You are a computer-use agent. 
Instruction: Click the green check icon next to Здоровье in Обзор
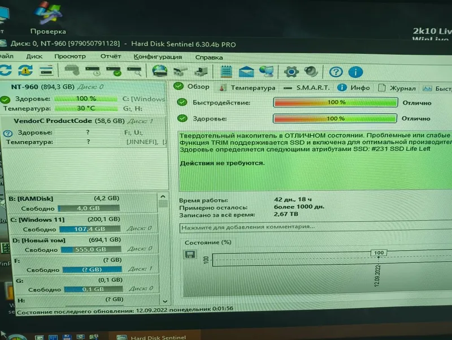[182, 118]
